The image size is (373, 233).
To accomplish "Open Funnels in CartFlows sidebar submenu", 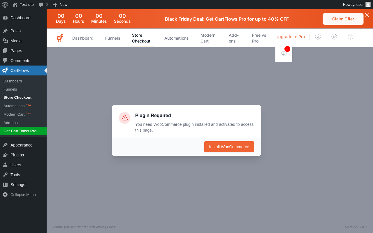I will click(x=10, y=89).
